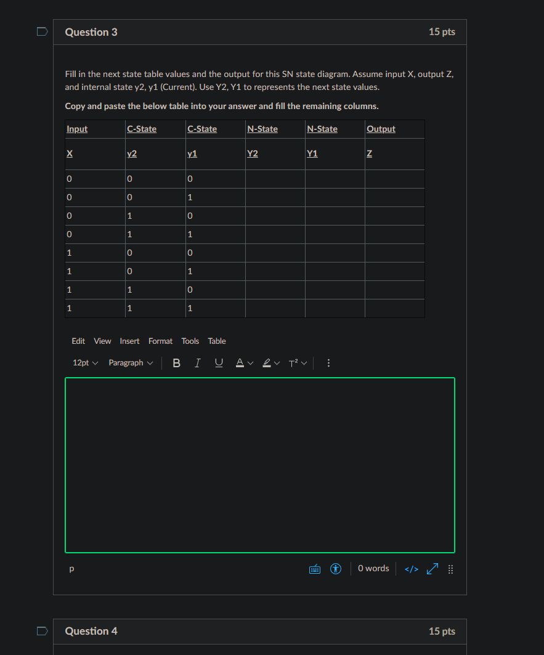
Task: View the keyboard shortcuts help
Action: 314,568
